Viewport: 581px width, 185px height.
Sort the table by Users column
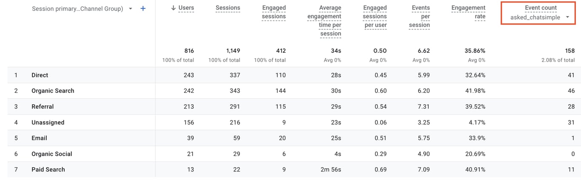(186, 8)
